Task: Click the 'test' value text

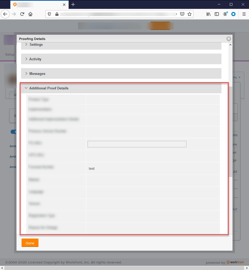Action: click(91, 169)
